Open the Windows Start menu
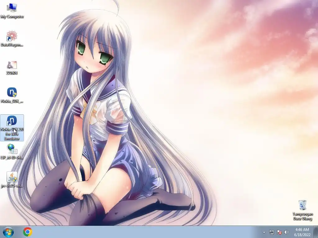 pyautogui.click(x=8, y=232)
